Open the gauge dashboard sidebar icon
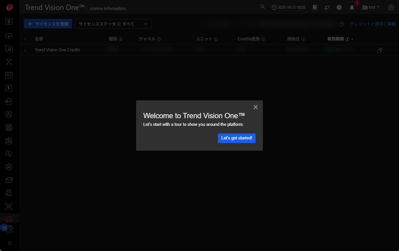 coord(9,36)
